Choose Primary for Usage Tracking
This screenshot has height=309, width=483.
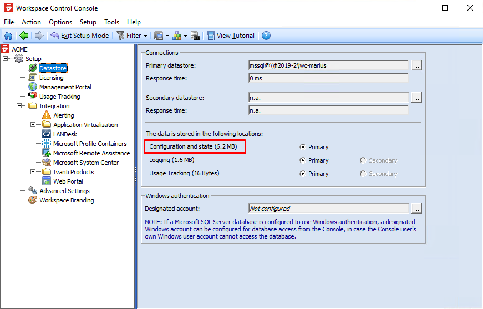(302, 174)
